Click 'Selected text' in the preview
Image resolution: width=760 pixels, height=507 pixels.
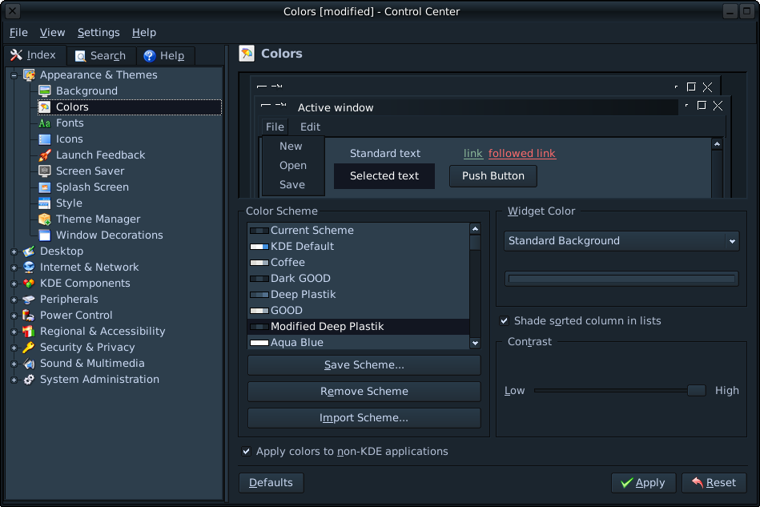[x=384, y=176]
